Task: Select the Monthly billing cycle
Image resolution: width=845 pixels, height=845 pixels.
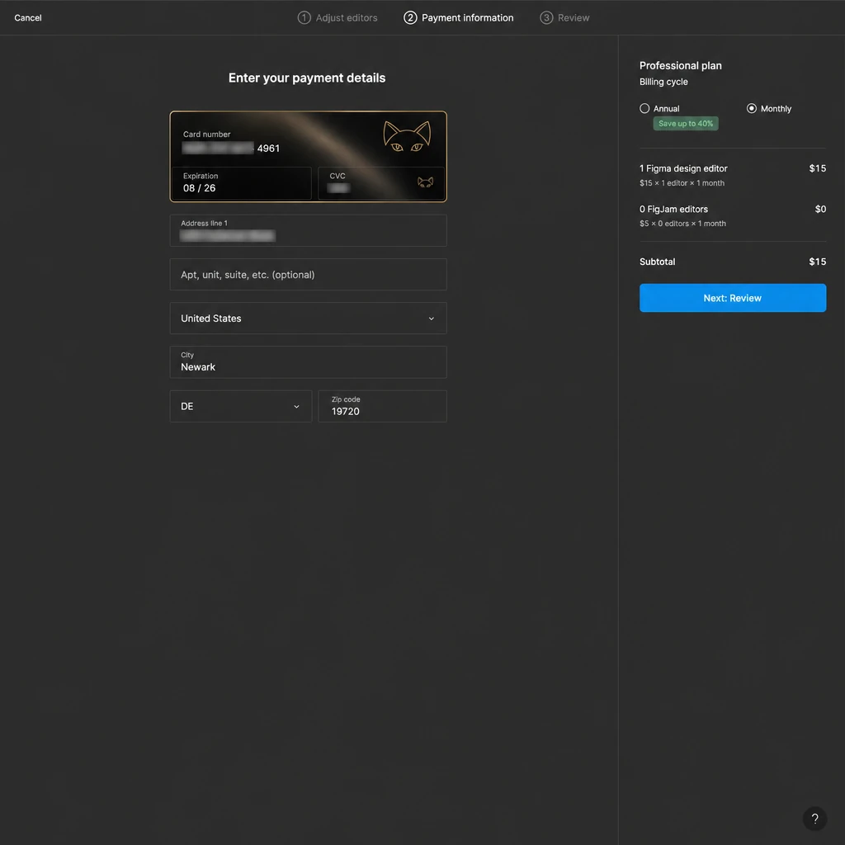Action: (751, 108)
